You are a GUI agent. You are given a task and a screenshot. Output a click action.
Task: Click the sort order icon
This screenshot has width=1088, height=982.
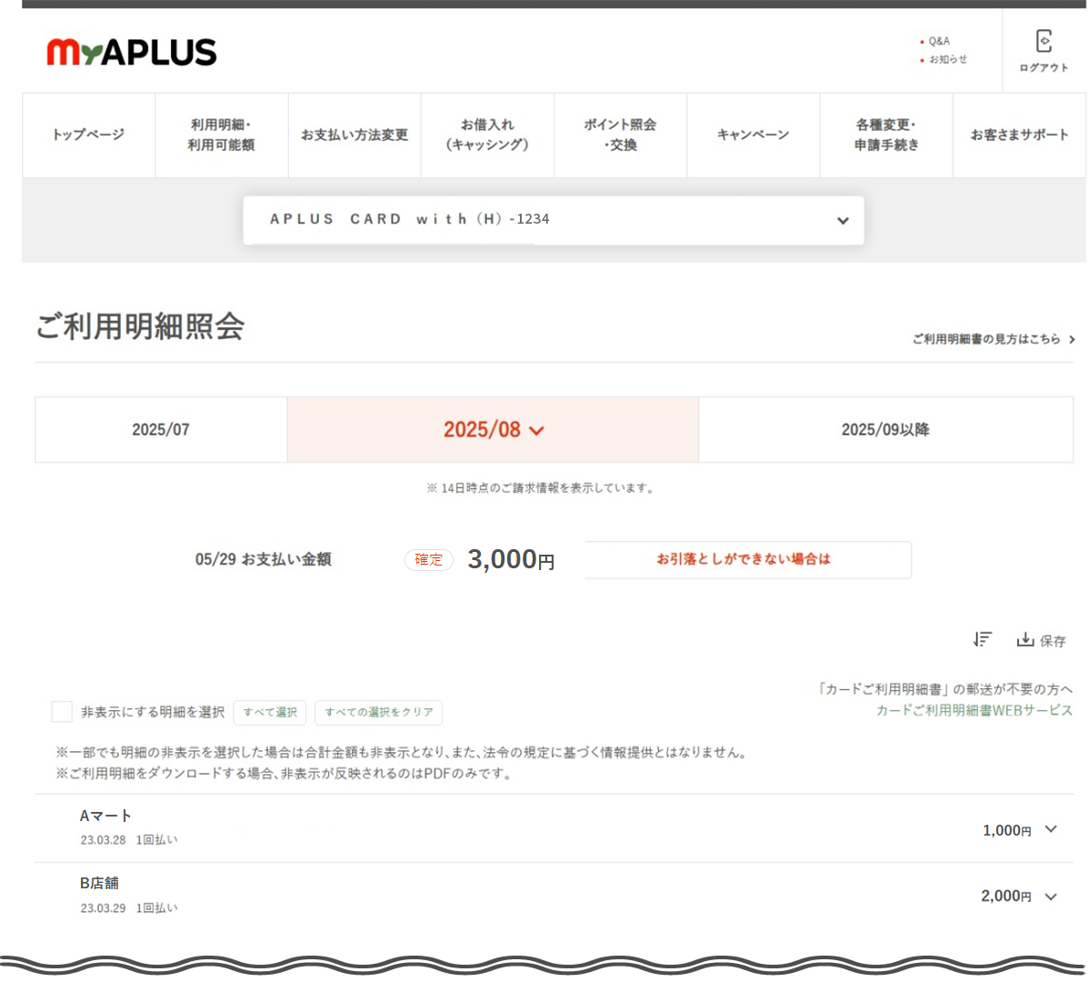pos(982,639)
